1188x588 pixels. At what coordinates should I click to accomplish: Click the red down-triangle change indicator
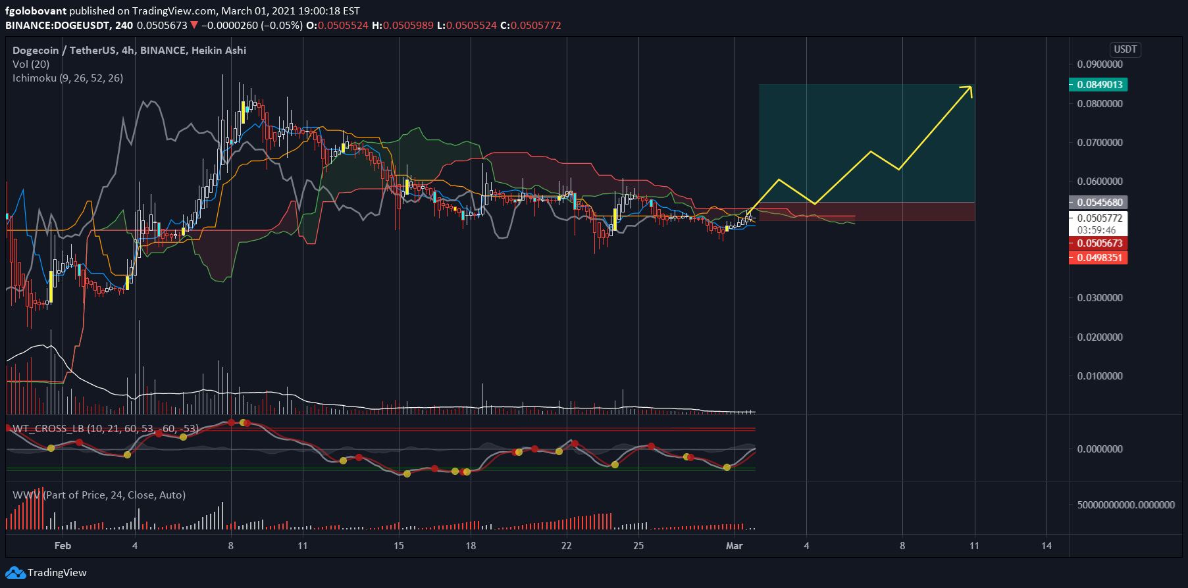[194, 25]
